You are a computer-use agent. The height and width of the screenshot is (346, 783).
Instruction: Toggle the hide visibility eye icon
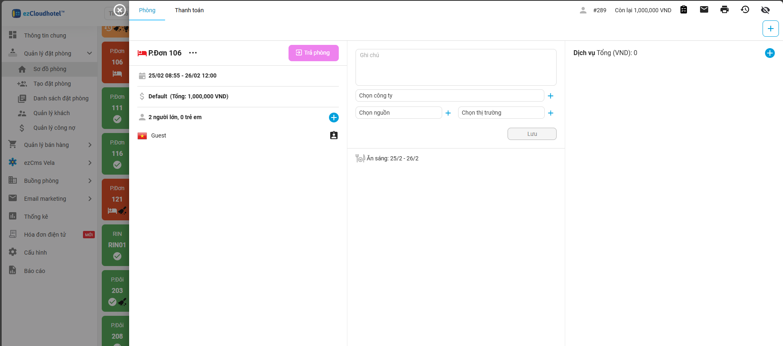[x=765, y=10]
